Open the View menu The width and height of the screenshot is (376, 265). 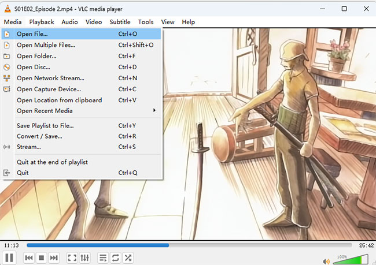(x=168, y=22)
